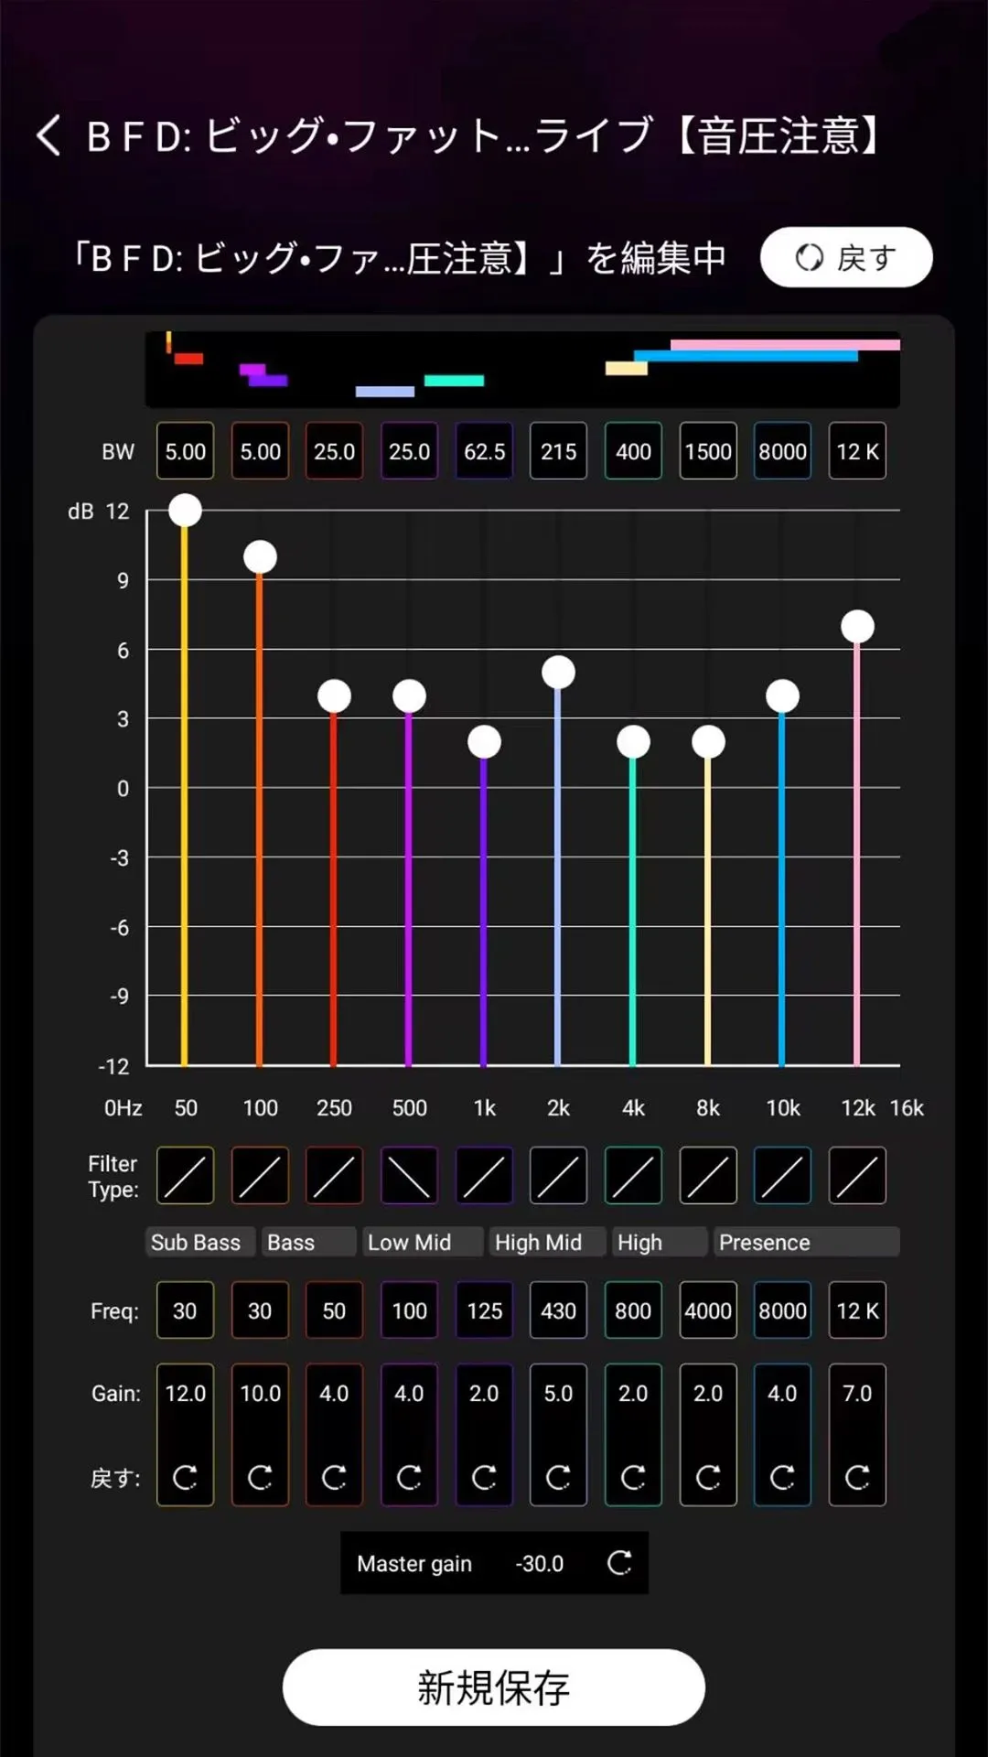Tap the teal band in the bandwidth overview
Image resolution: width=988 pixels, height=1757 pixels.
[x=454, y=381]
